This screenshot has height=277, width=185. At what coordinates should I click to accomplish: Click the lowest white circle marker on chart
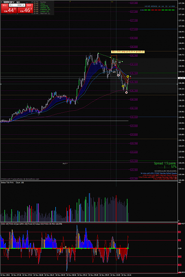127,93
